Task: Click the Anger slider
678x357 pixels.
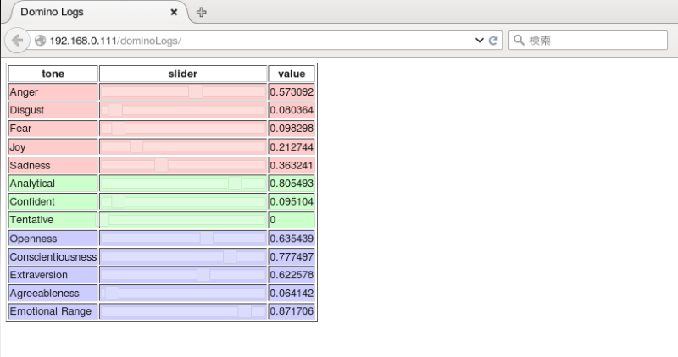Action: [183, 92]
